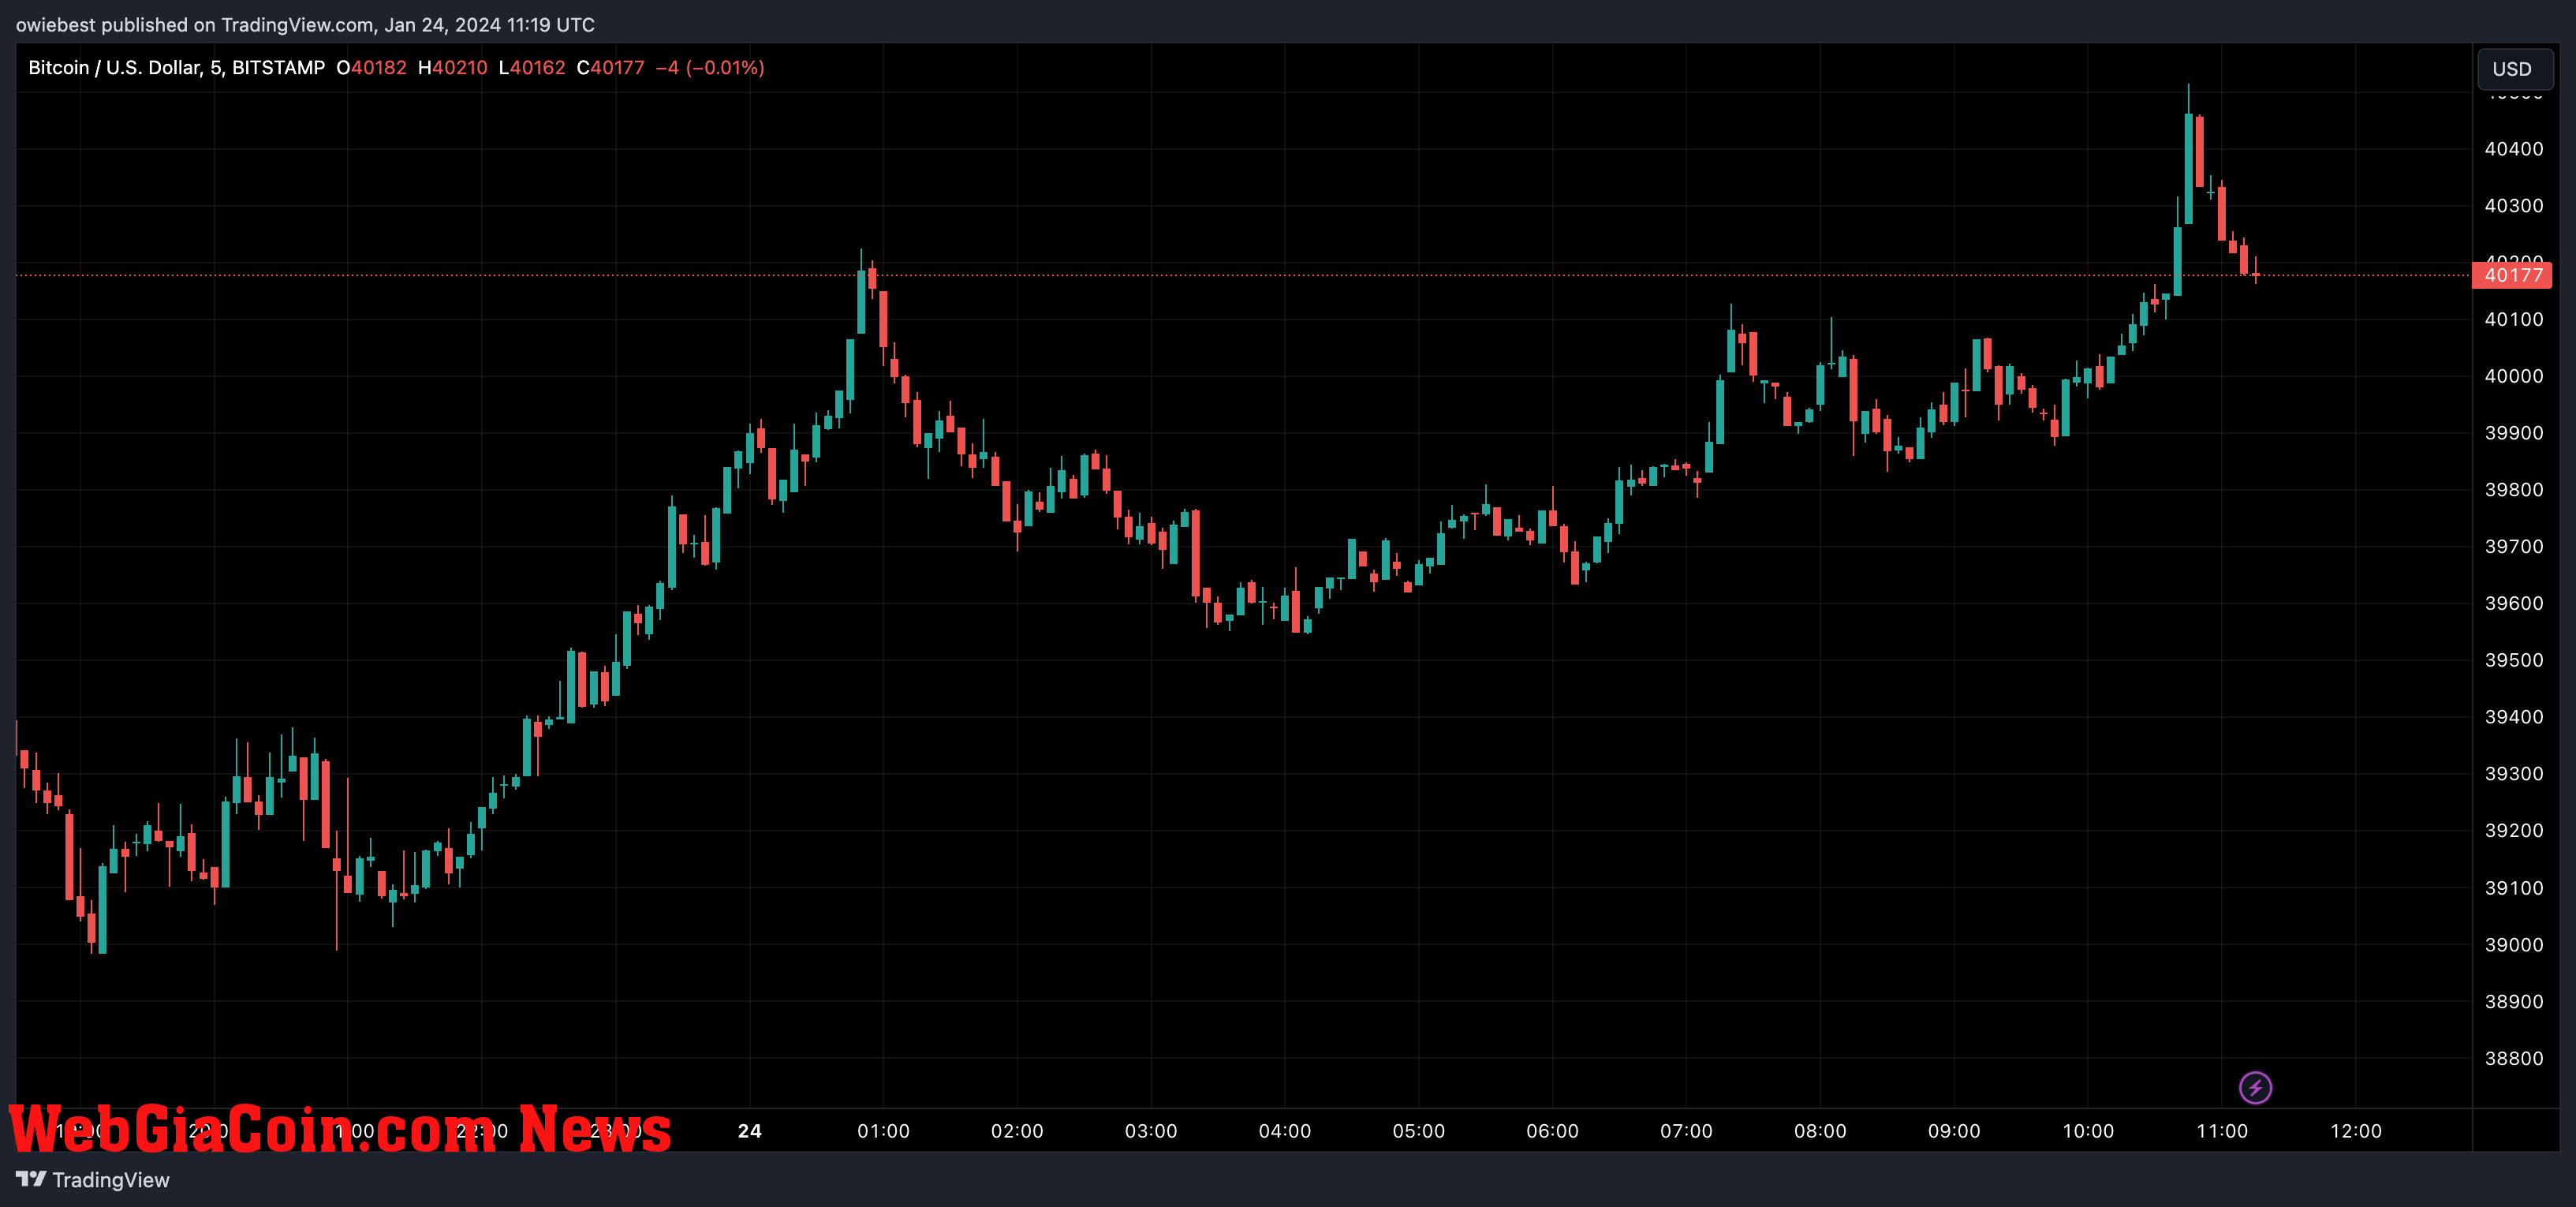
Task: Click the high value H40210
Action: click(452, 68)
